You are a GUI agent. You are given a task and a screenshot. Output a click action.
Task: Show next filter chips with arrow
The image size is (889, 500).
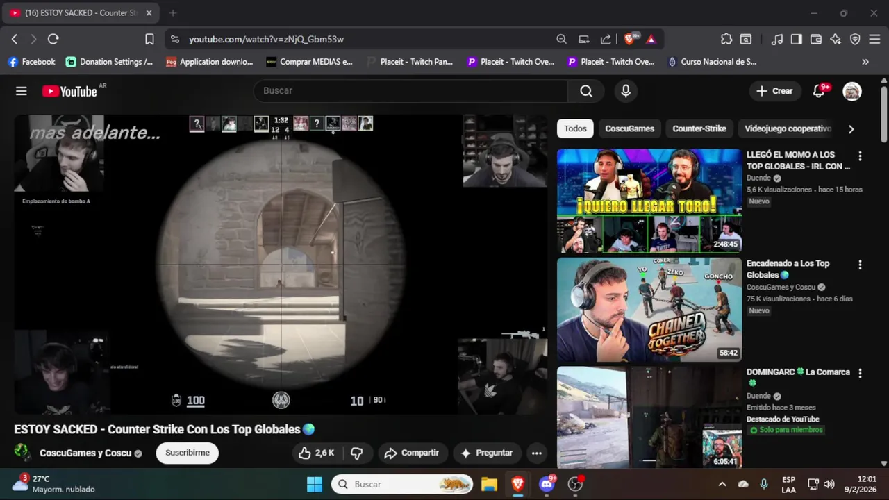851,128
